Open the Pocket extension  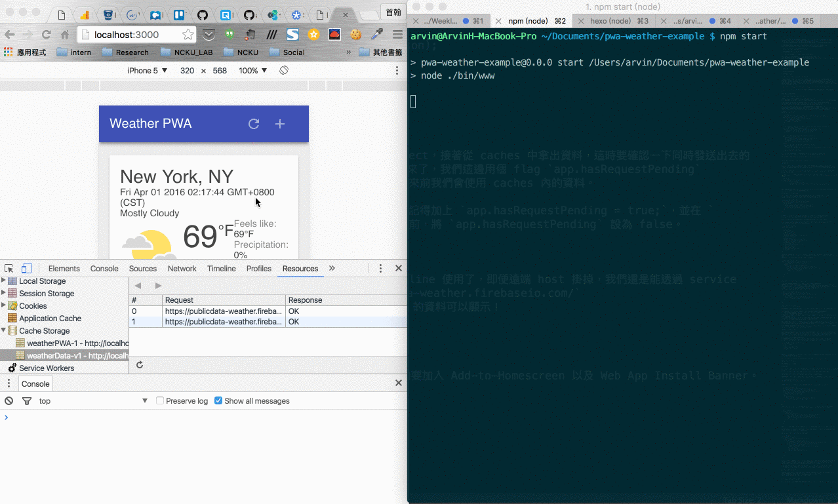(209, 35)
